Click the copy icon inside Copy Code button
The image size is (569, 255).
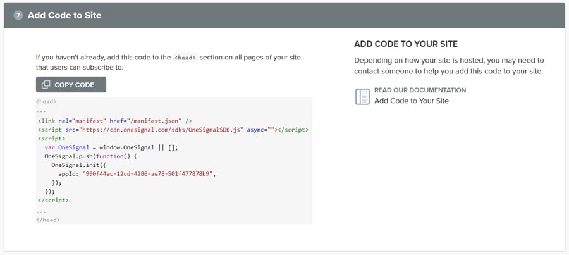[46, 85]
